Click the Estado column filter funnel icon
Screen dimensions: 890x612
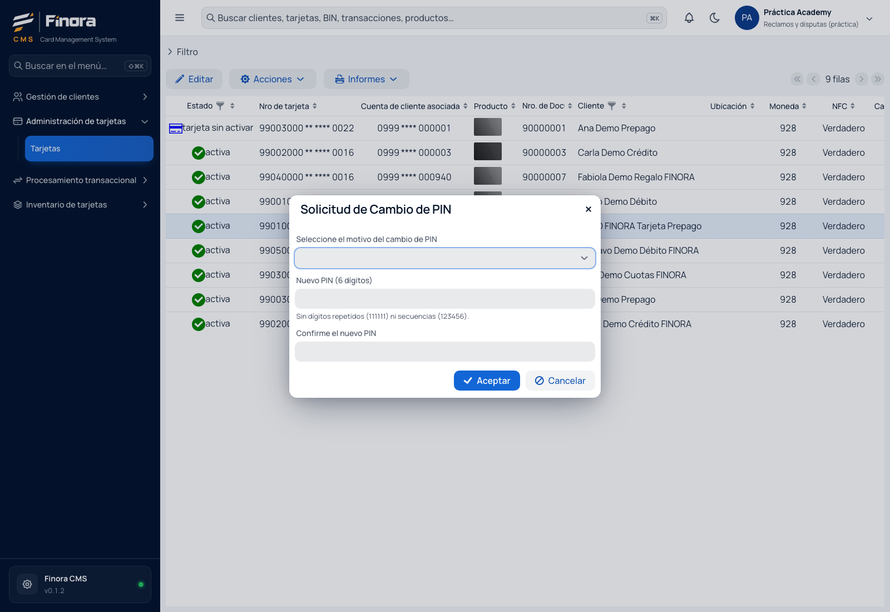[220, 106]
